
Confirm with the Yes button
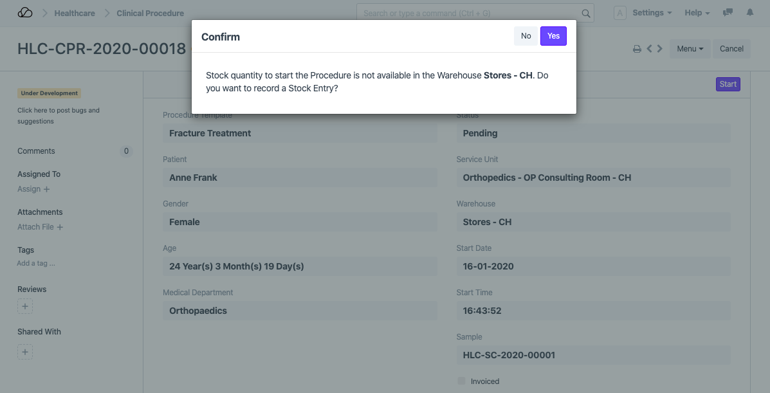click(553, 36)
